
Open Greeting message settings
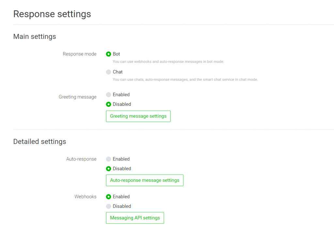tap(138, 116)
